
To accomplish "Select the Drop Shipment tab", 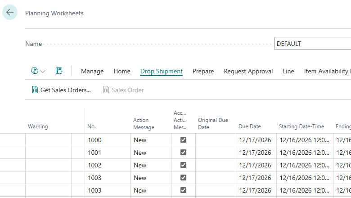I will (x=162, y=71).
